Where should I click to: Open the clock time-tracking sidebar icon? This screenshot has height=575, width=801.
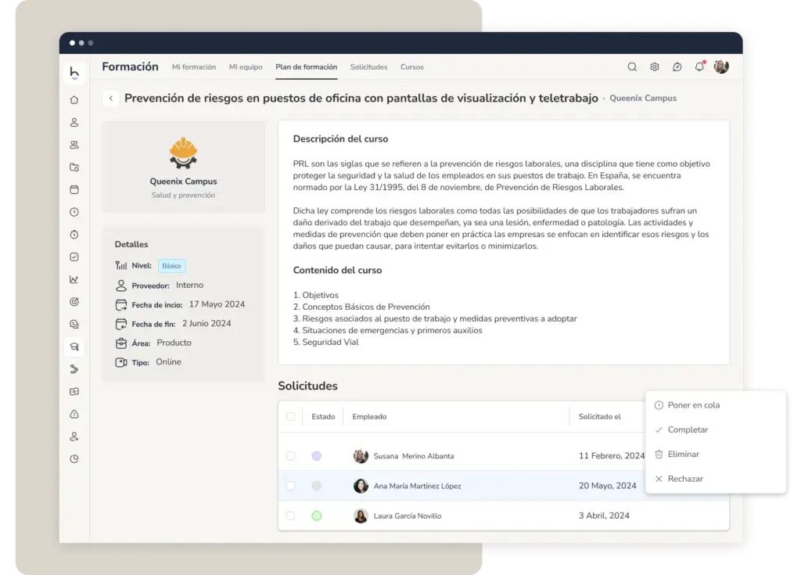(74, 212)
